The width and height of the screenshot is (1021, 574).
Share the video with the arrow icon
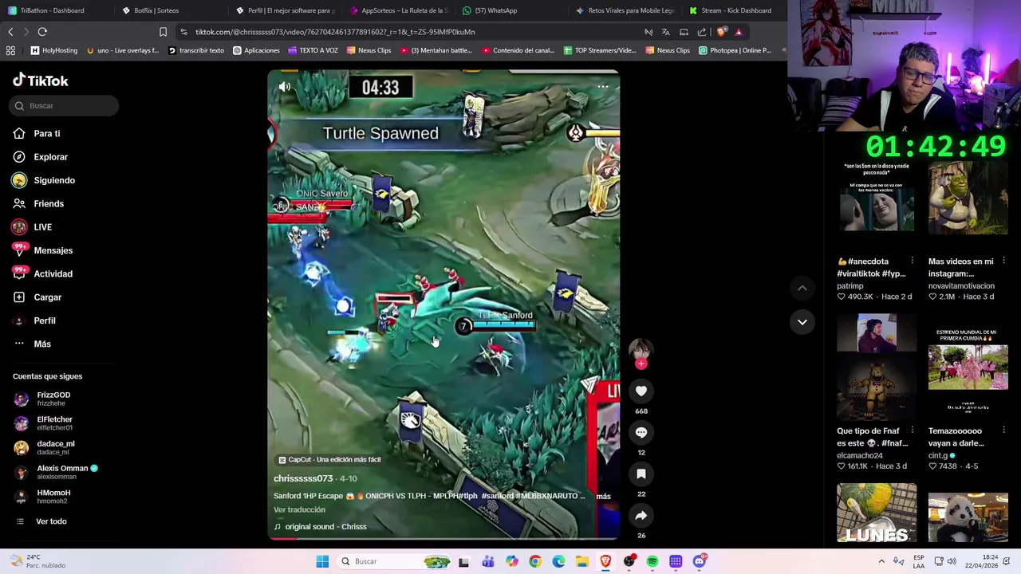641,515
